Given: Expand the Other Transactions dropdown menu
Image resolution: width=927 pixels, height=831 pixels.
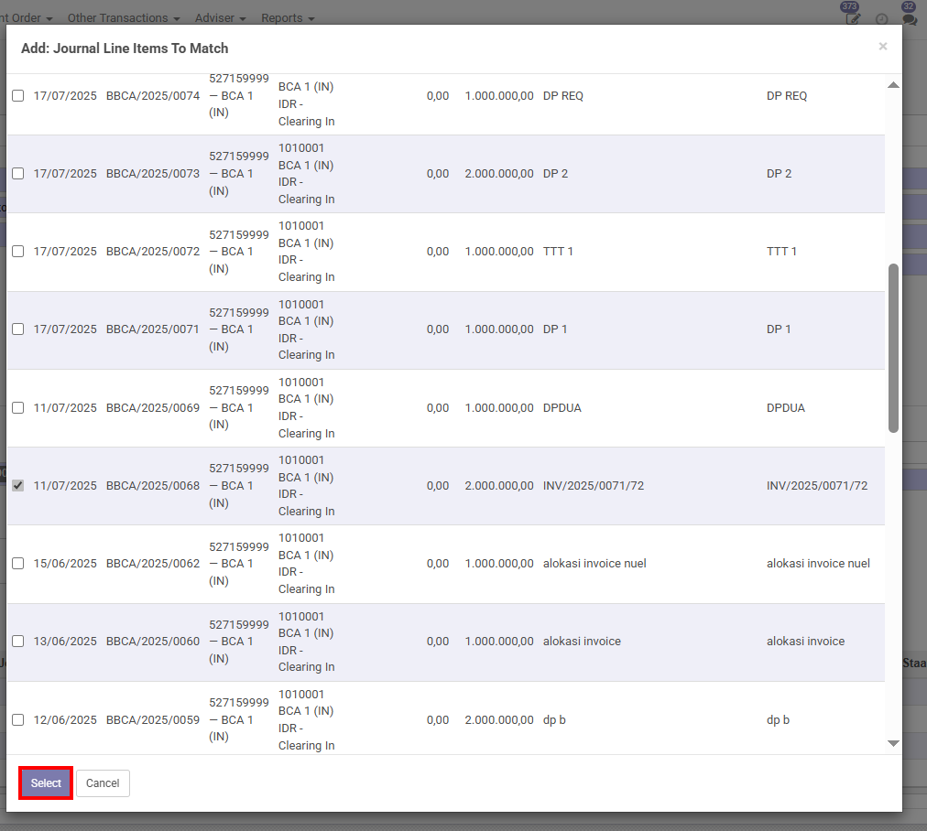Looking at the screenshot, I should coord(123,18).
